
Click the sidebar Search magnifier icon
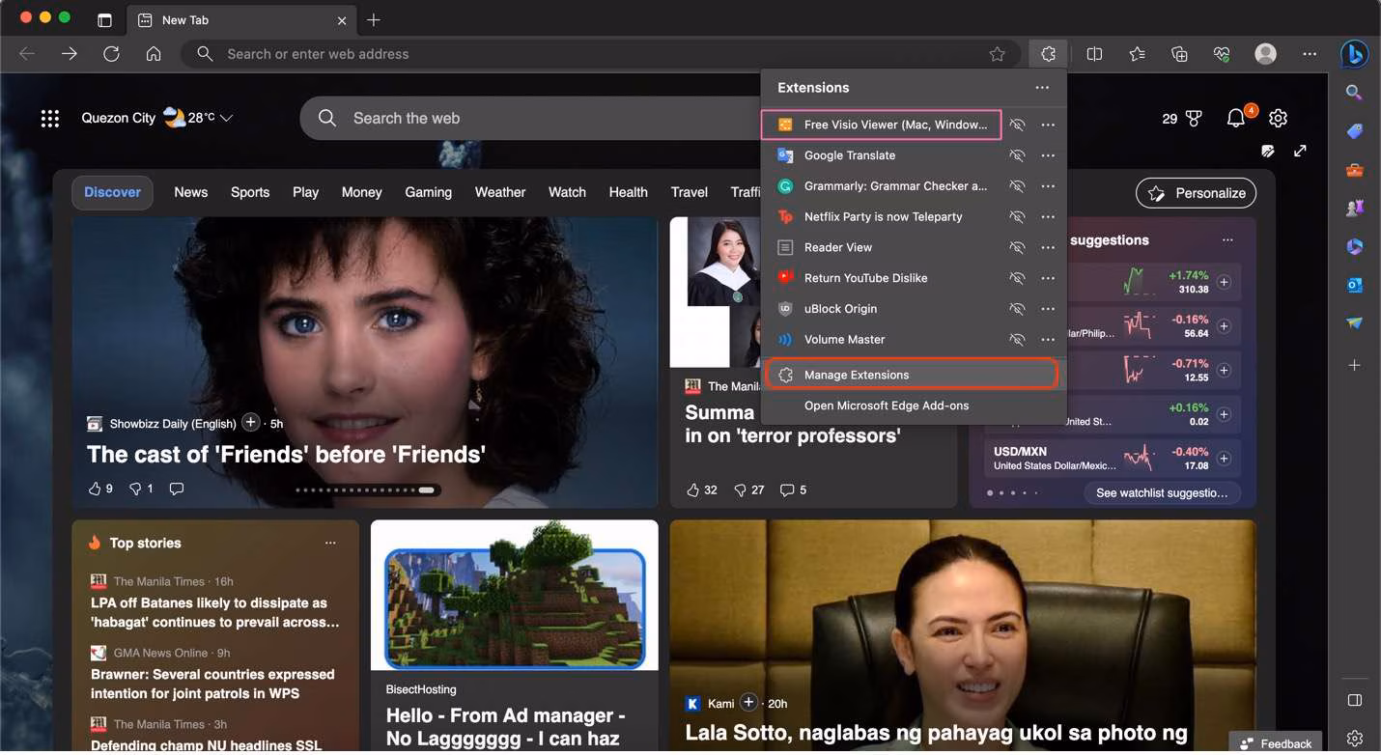(1354, 93)
